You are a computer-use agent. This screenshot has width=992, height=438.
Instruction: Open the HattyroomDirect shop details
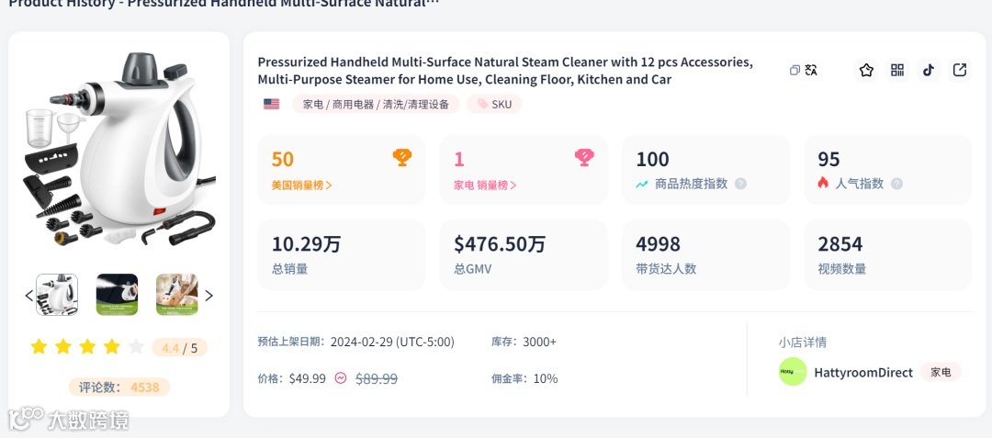[862, 372]
